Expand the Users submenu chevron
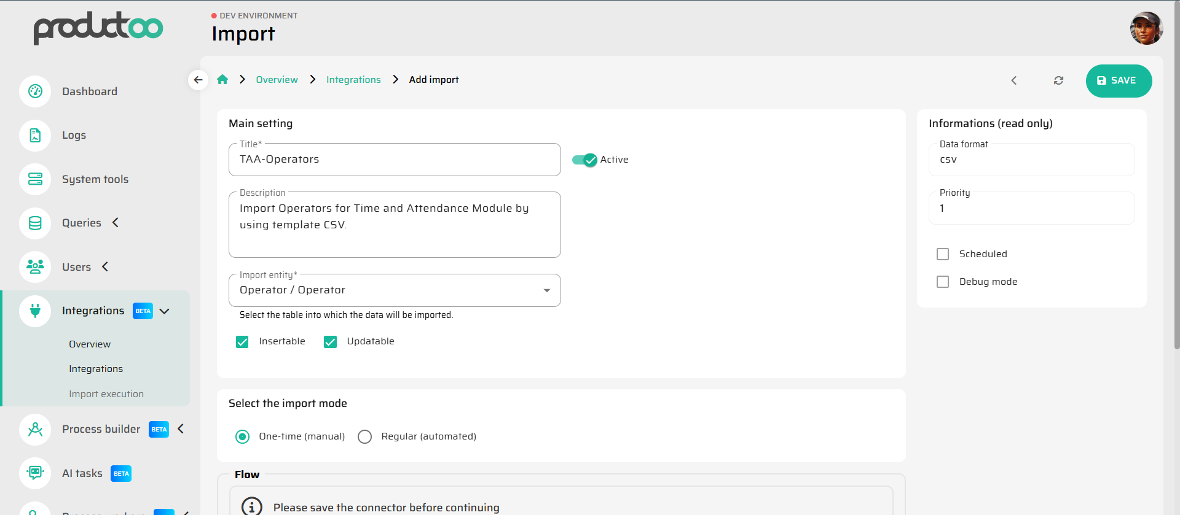Screen dimensions: 1180x515 tap(105, 267)
